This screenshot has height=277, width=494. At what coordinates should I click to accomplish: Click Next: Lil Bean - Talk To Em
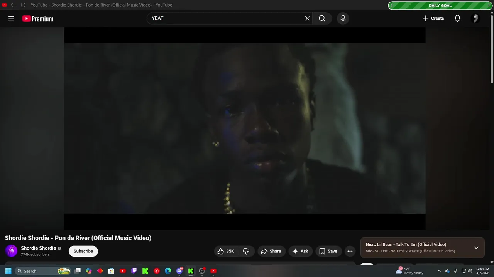click(x=406, y=244)
